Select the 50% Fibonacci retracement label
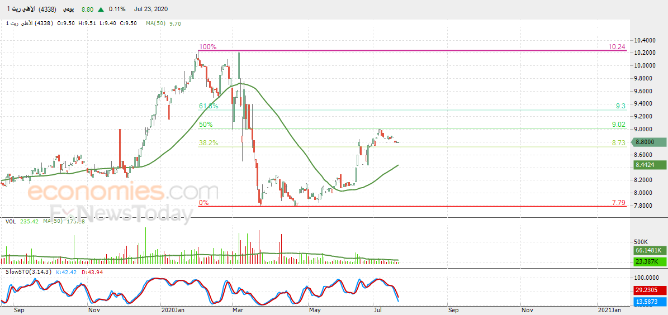Screen dimensions: 668x315 tap(206, 125)
